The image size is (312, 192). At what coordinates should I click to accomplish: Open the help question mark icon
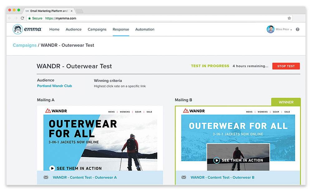297,29
